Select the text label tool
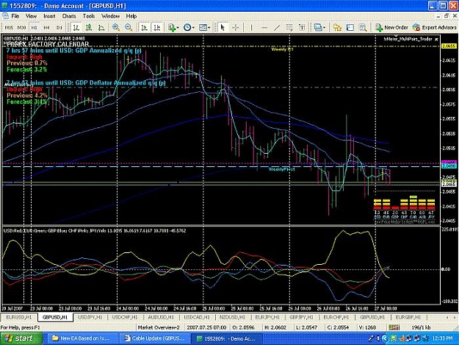The width and height of the screenshot is (459, 345). tap(302, 27)
